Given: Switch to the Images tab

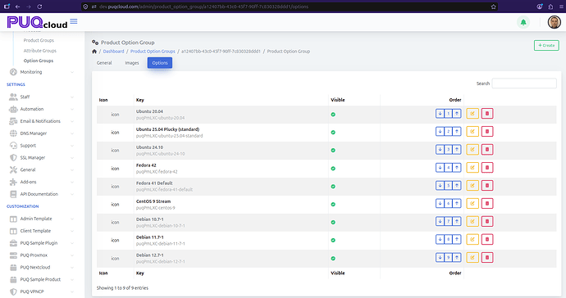Looking at the screenshot, I should click(132, 63).
